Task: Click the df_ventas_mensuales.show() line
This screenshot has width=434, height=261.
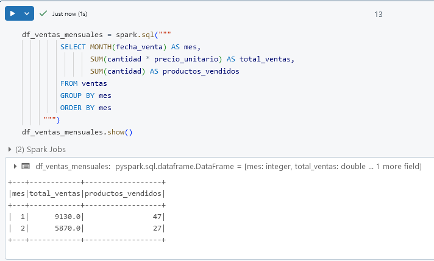Action: click(x=77, y=131)
